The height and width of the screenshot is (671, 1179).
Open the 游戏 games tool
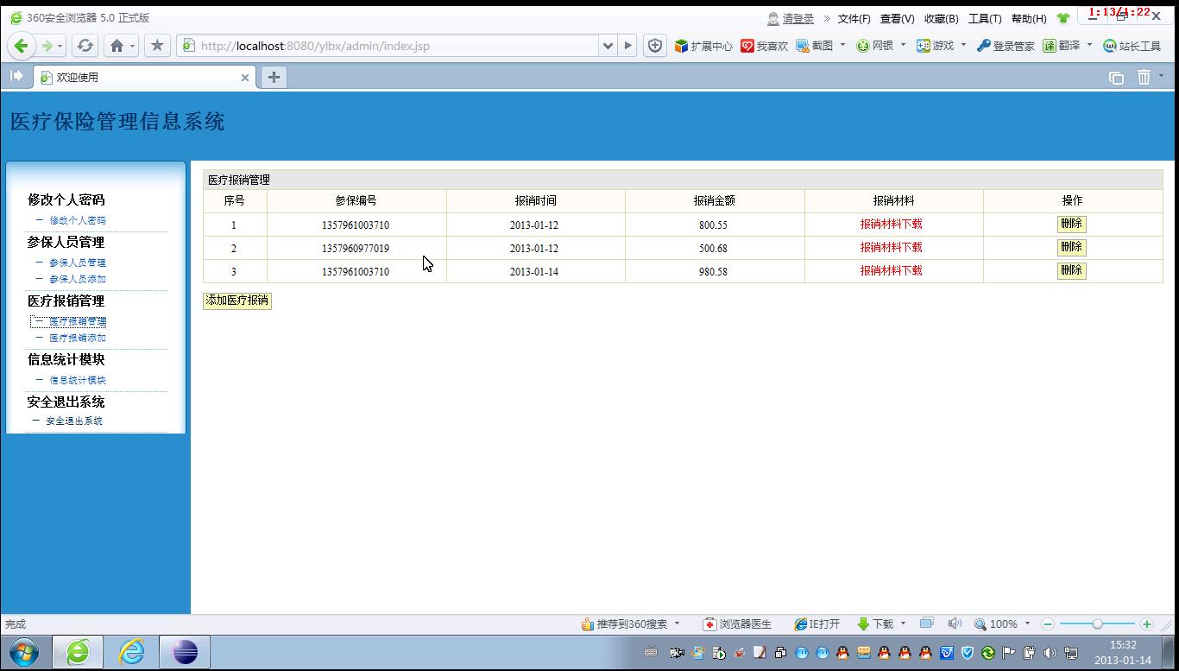(935, 46)
